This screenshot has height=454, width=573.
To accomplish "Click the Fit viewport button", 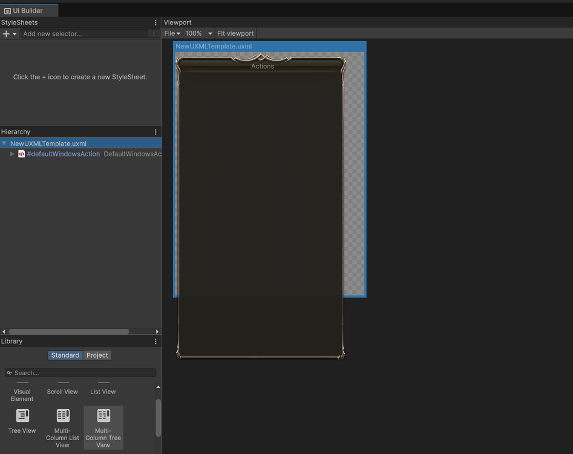I will 235,33.
